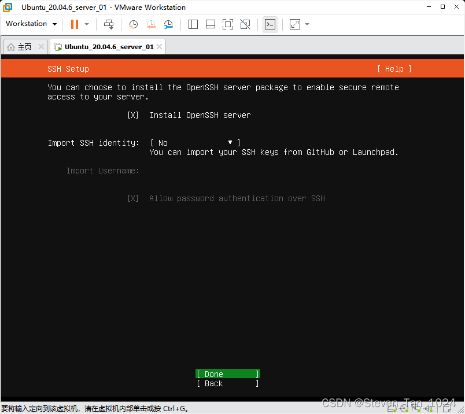The image size is (465, 414).
Task: Toggle Allow password authentication over SSH
Action: pyautogui.click(x=132, y=198)
